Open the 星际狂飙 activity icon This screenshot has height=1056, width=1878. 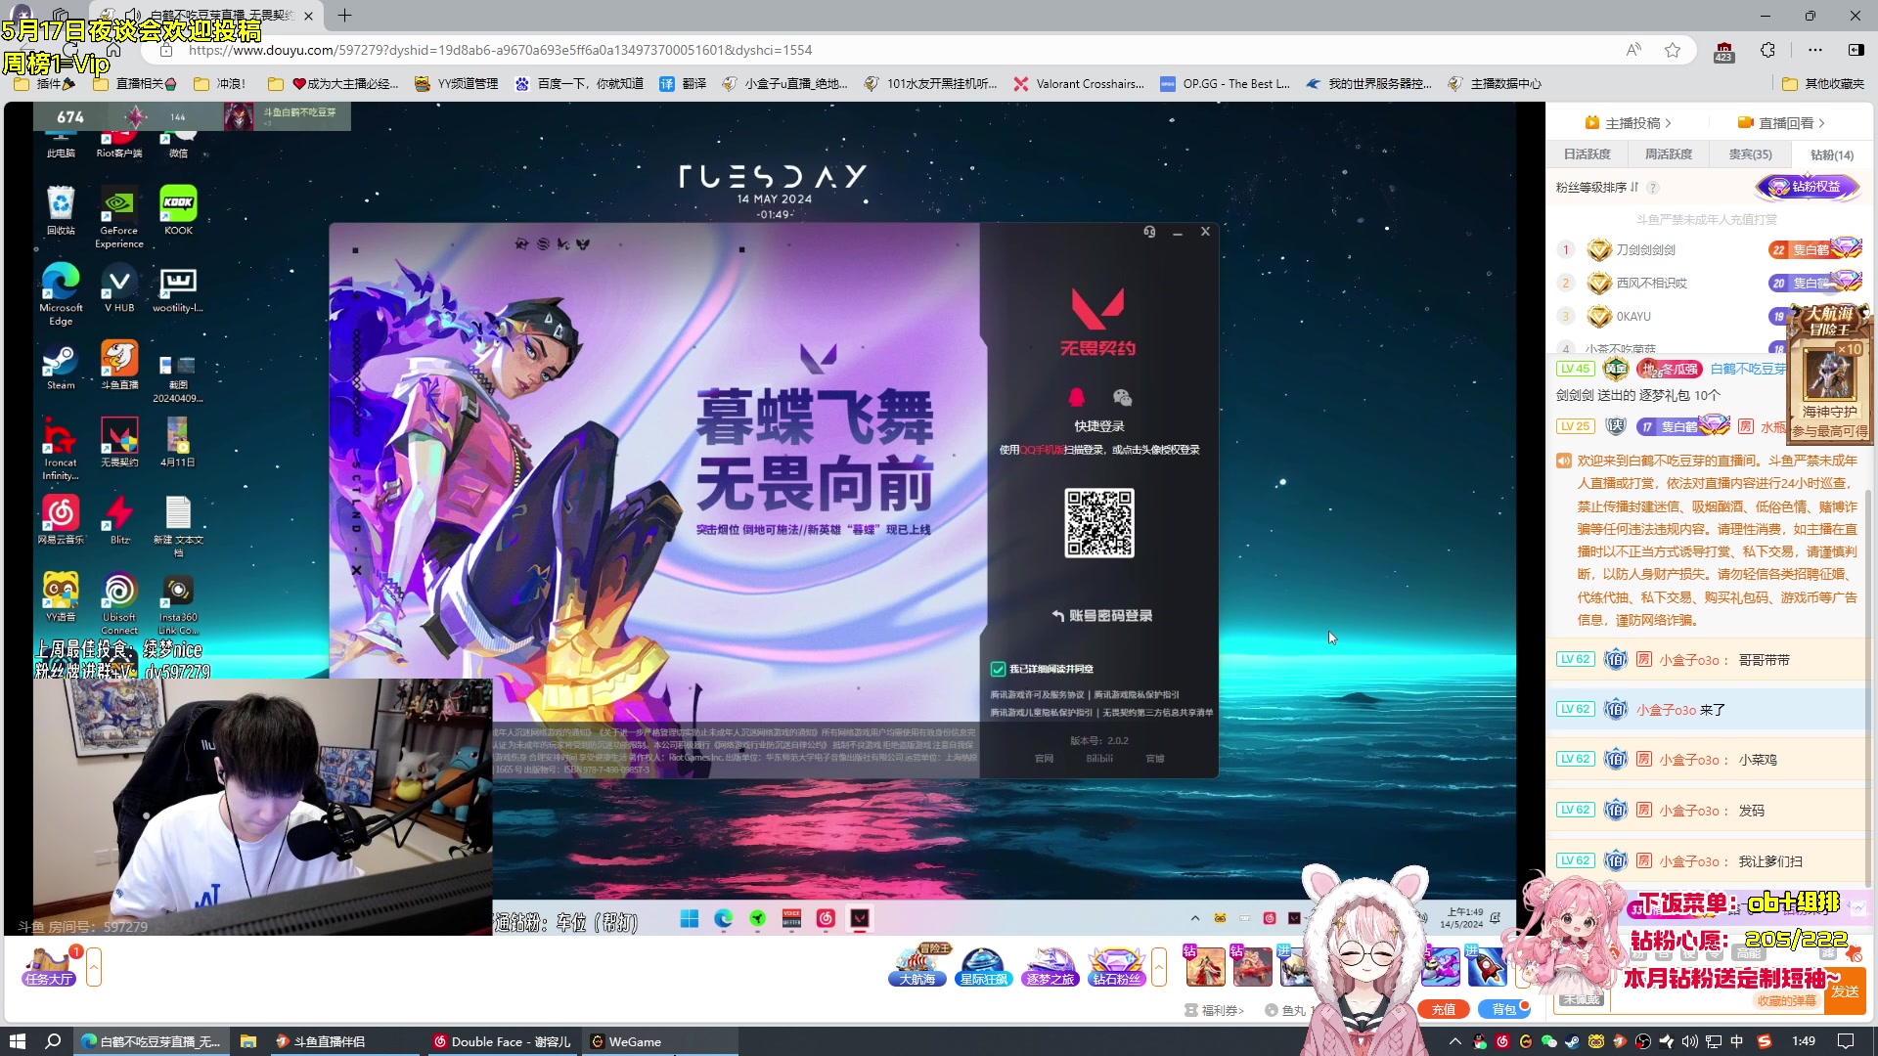pyautogui.click(x=983, y=968)
